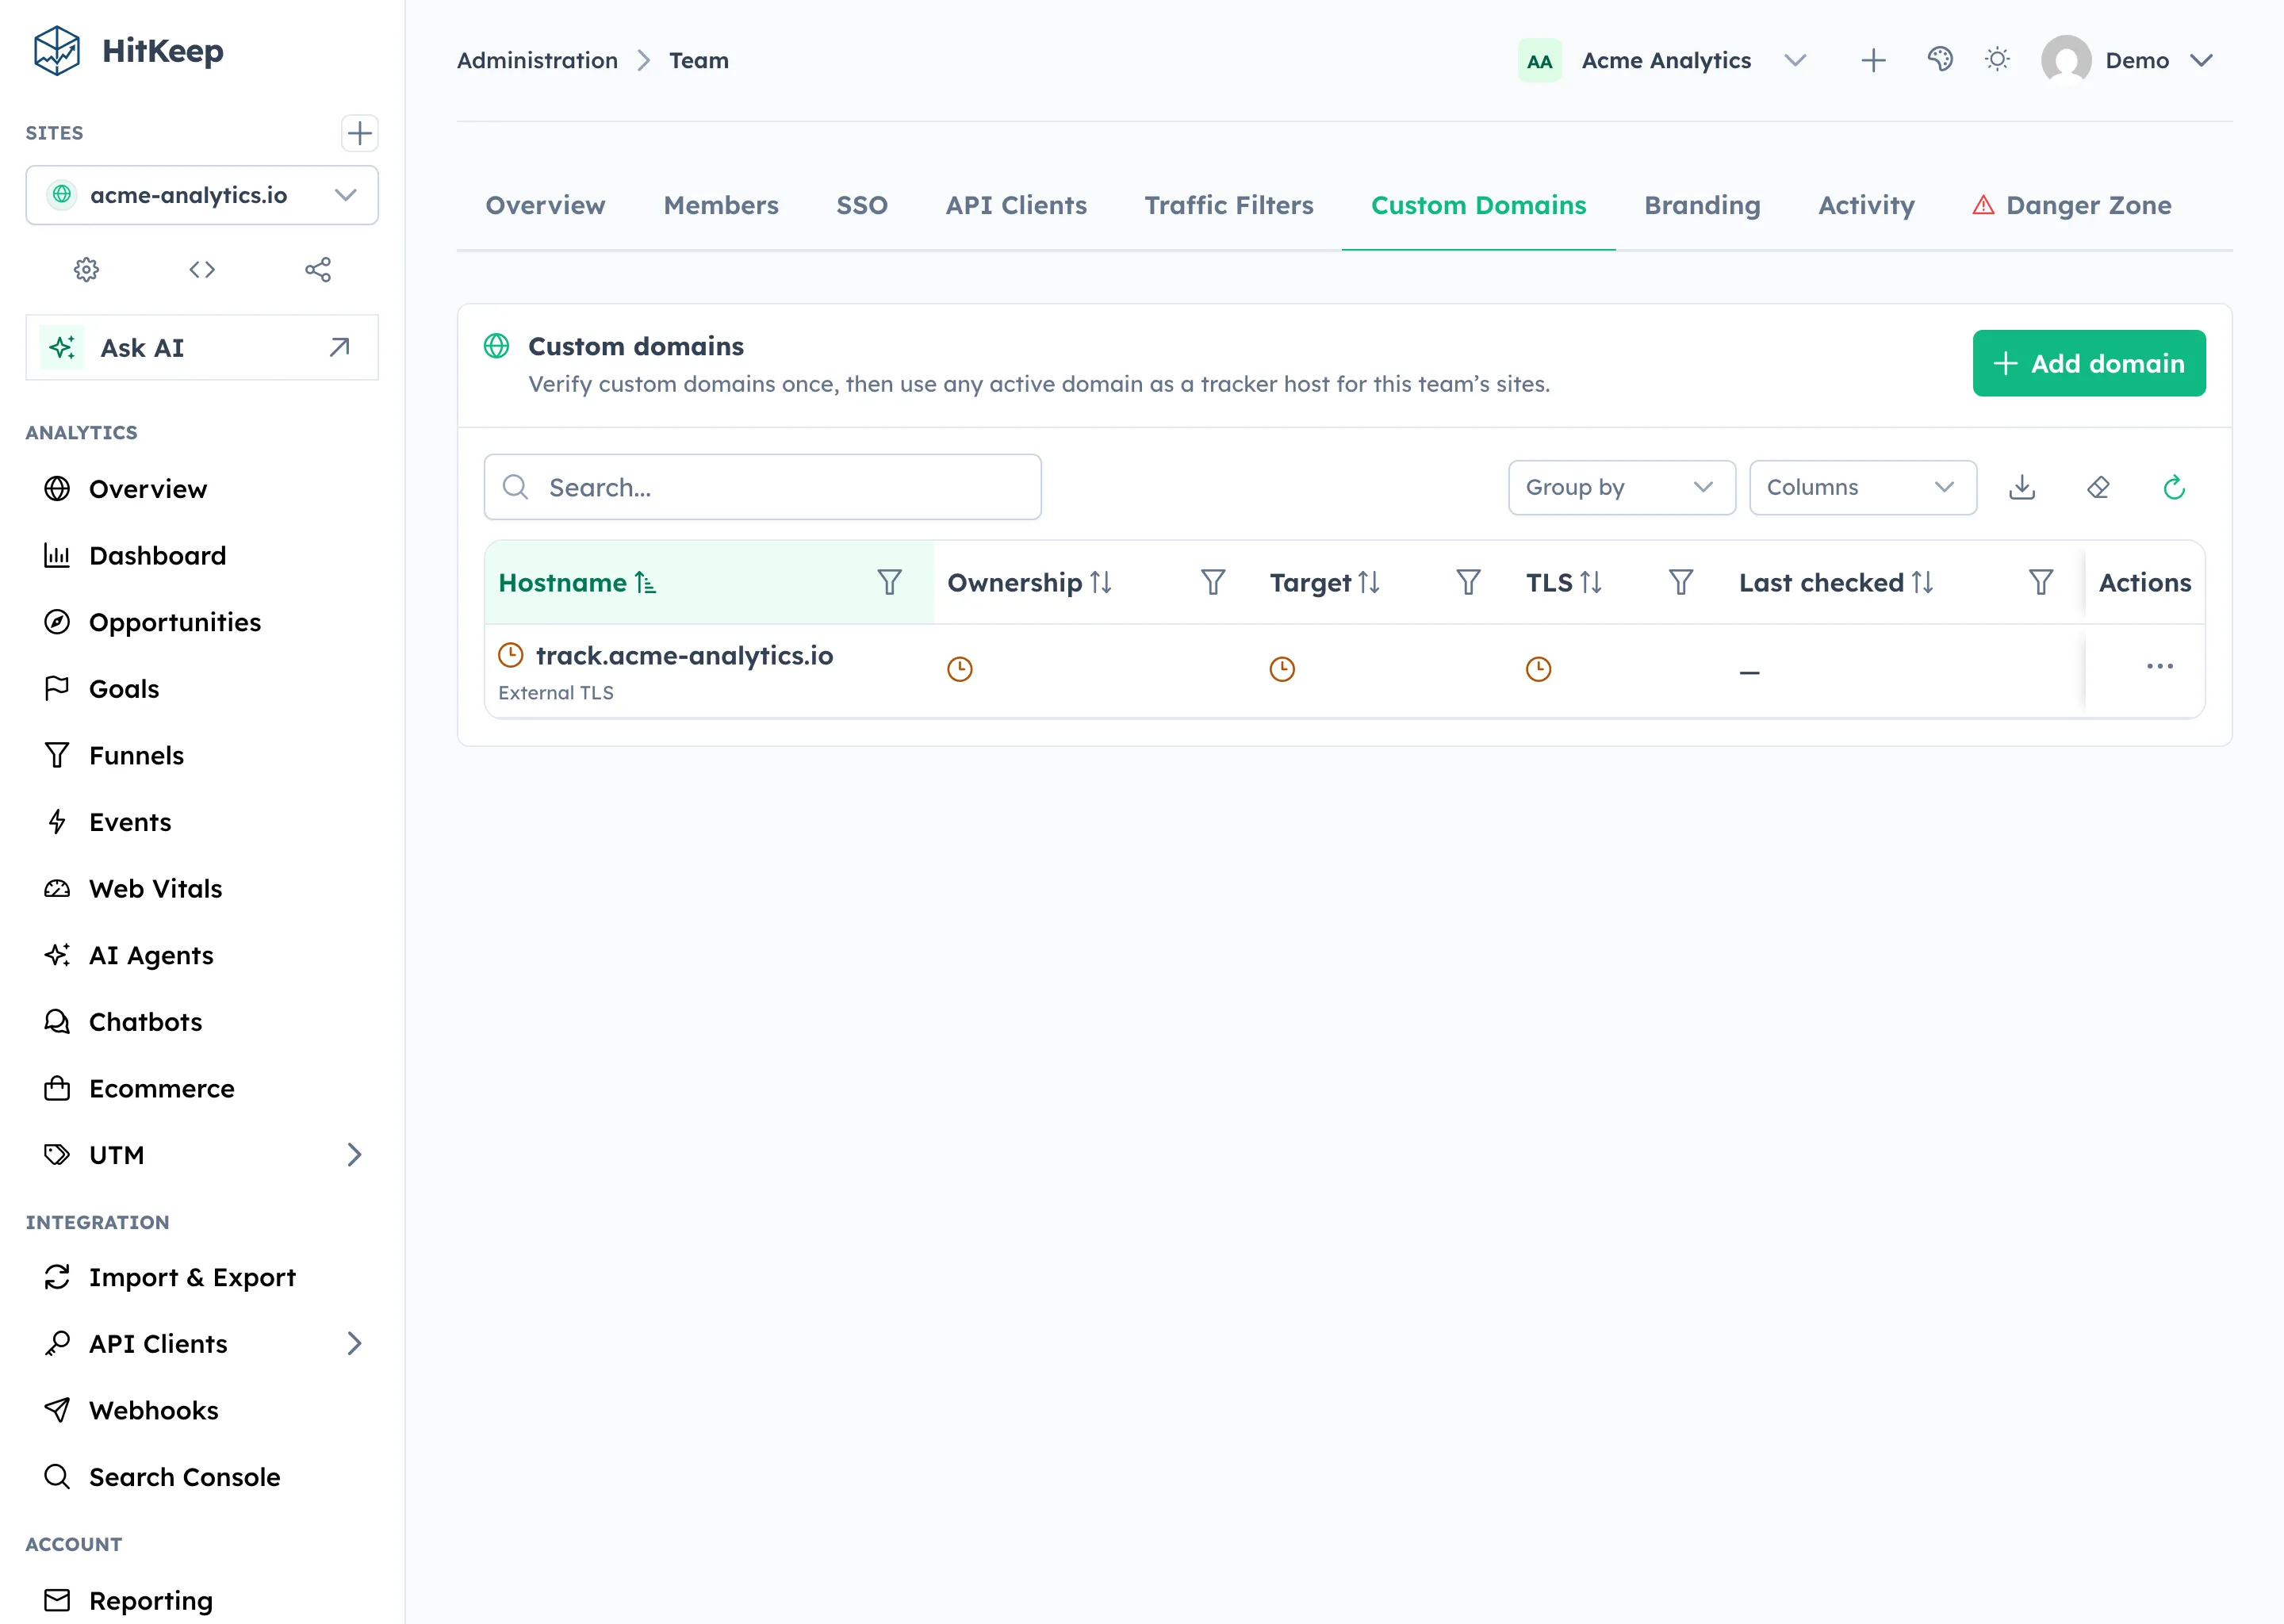Switch to the SSO tab
The image size is (2284, 1624).
pos(861,205)
